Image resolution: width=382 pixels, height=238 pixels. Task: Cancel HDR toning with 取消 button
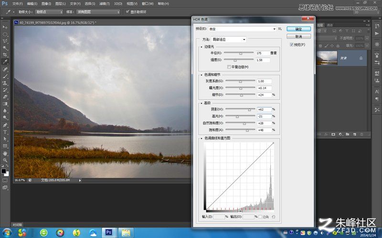click(299, 37)
